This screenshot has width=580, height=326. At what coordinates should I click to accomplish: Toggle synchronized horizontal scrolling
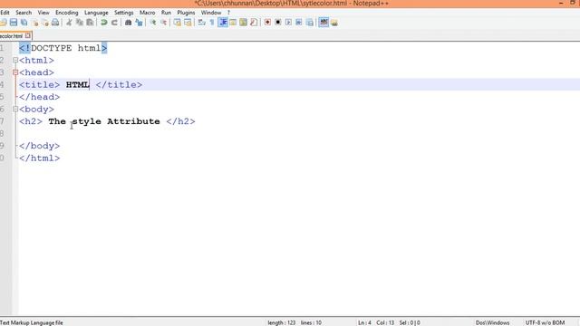click(188, 23)
